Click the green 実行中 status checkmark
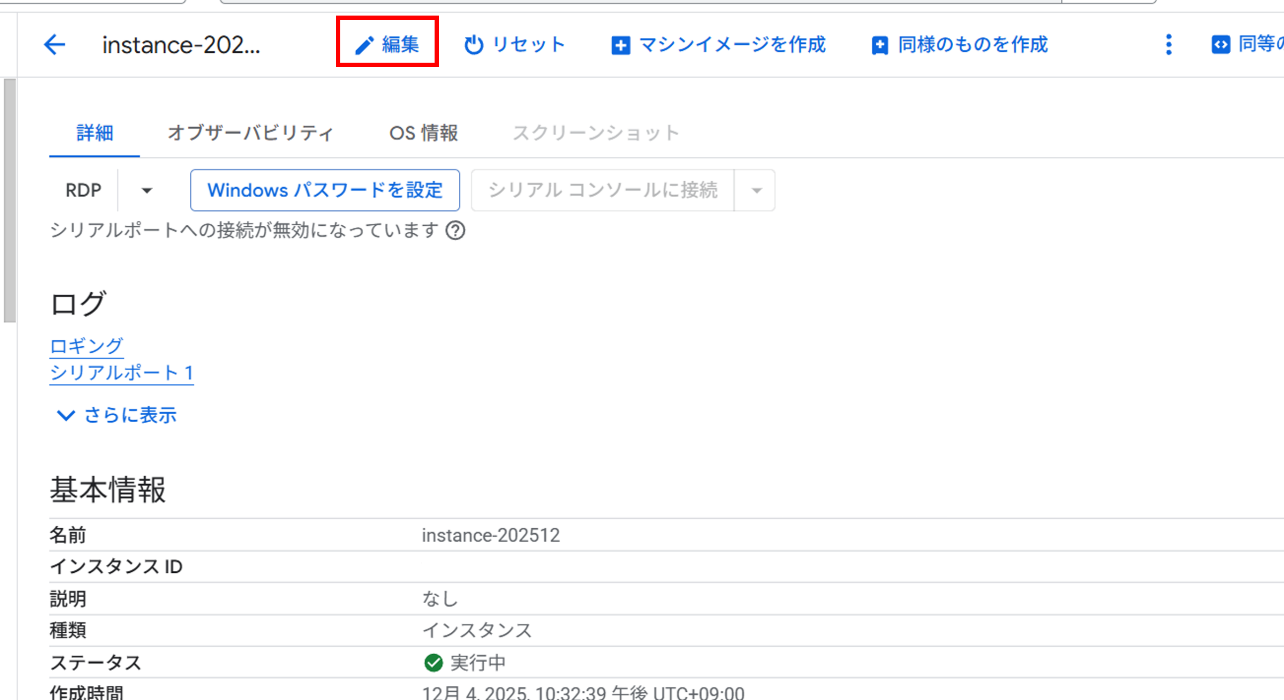This screenshot has height=700, width=1284. point(433,663)
